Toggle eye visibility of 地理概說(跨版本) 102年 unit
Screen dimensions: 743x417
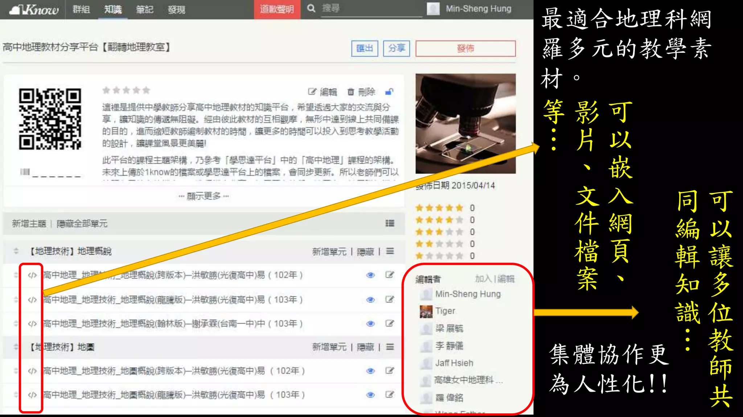(370, 275)
